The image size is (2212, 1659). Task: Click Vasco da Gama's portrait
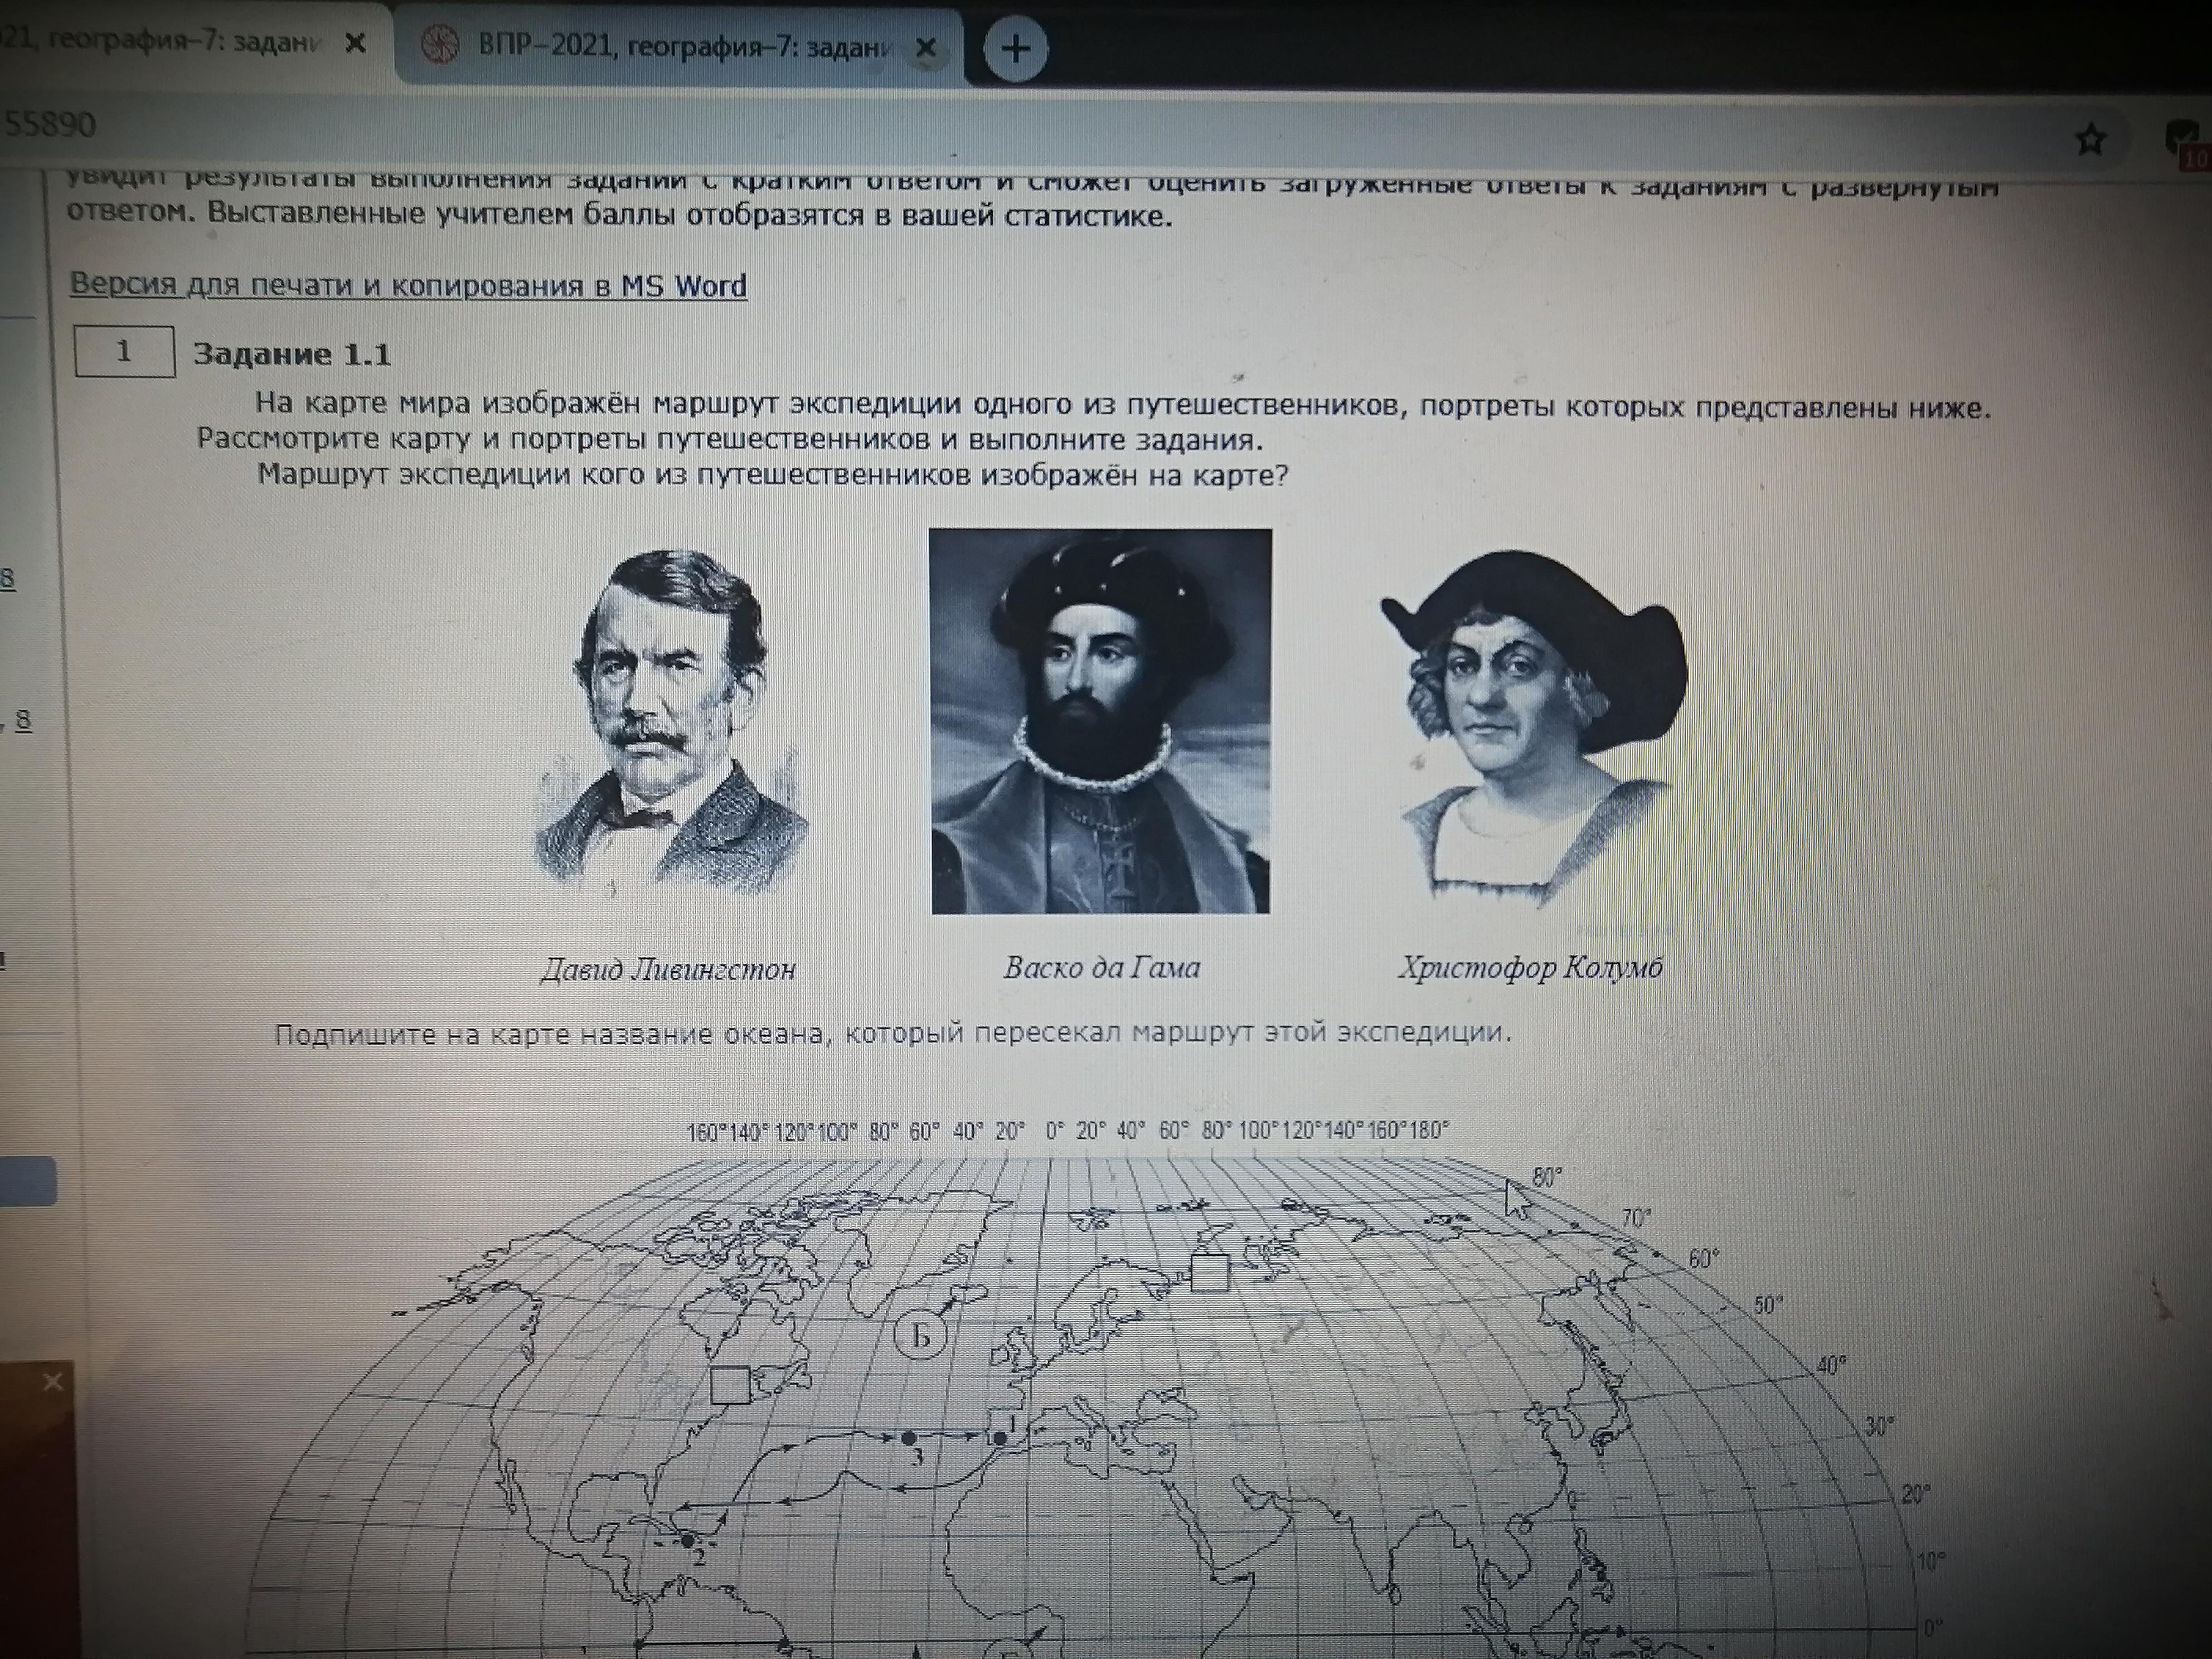point(1100,720)
